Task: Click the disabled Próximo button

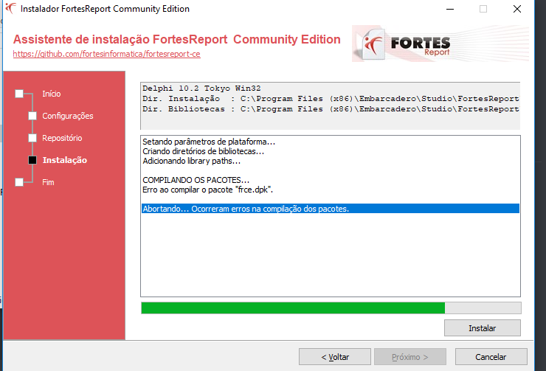Action: (x=409, y=357)
